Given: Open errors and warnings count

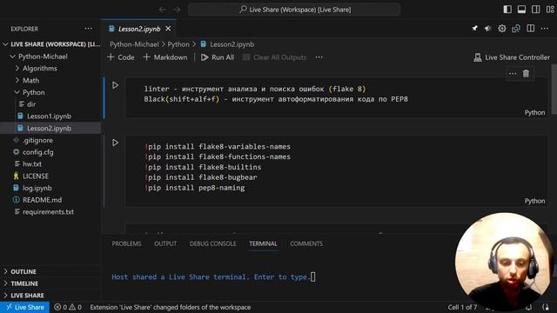Looking at the screenshot, I should (68, 307).
